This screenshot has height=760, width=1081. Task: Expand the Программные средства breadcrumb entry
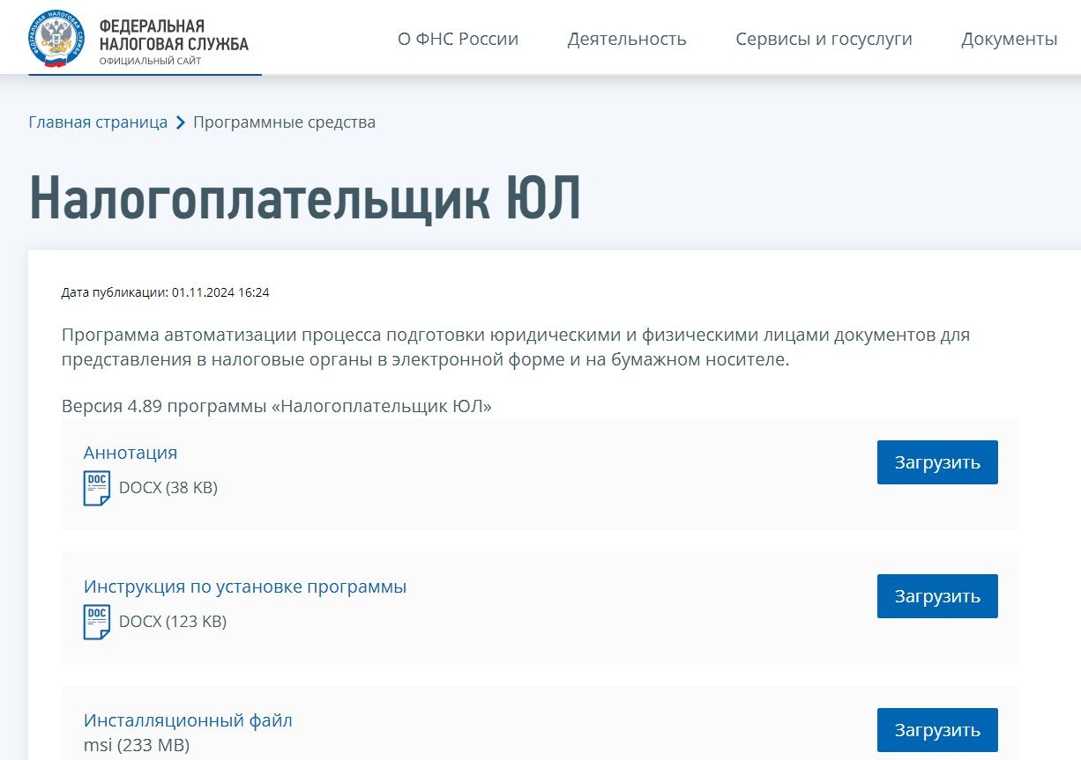(284, 122)
